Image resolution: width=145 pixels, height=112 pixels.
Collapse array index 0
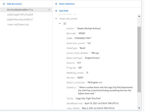pyautogui.click(x=60, y=24)
